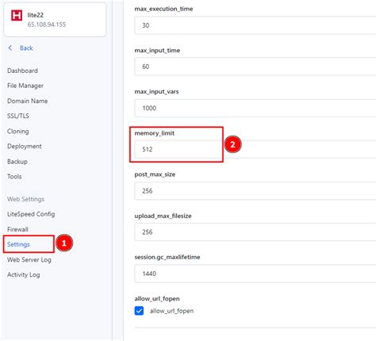Click the upload_max_filesize input box
The image size is (376, 341).
click(255, 232)
